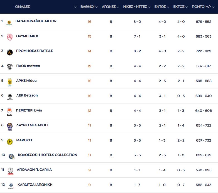Click the Olympiakos red team logo
This screenshot has width=218, height=193.
coord(10,37)
